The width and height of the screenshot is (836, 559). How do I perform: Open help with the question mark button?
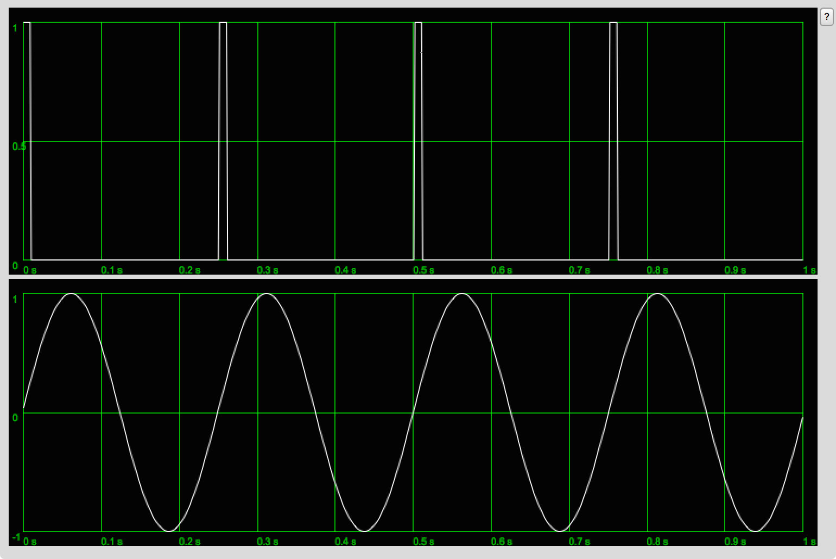pos(826,17)
